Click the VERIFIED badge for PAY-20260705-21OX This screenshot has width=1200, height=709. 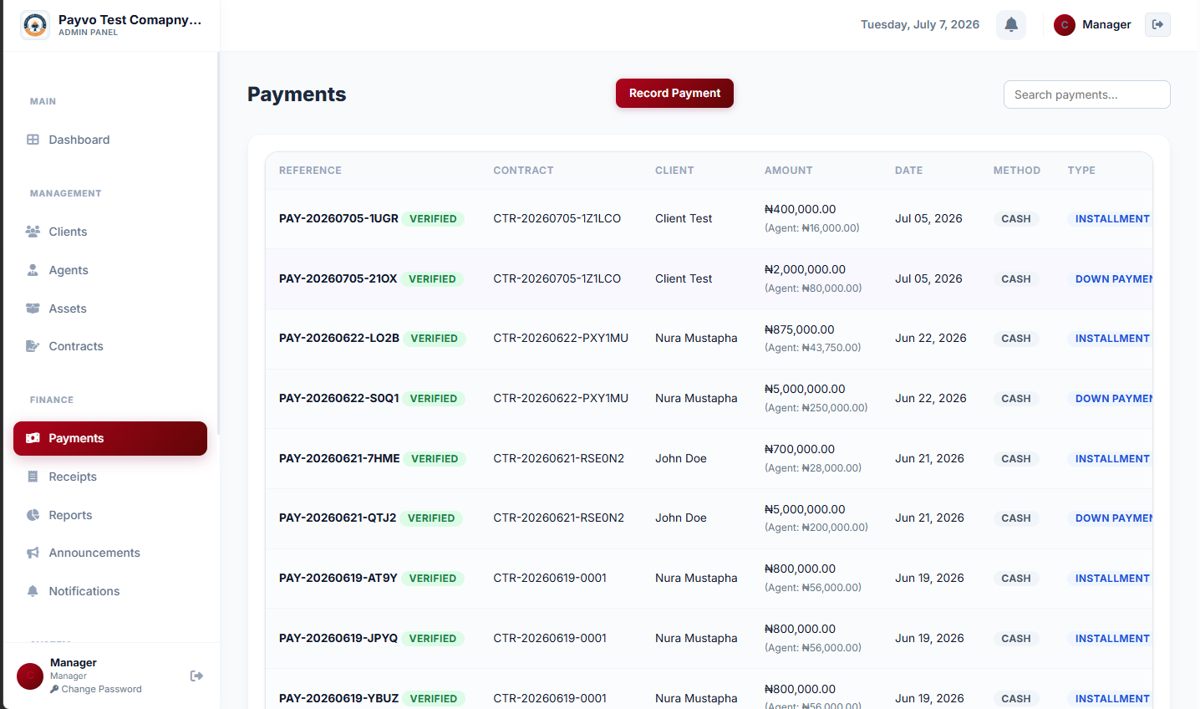coord(432,279)
